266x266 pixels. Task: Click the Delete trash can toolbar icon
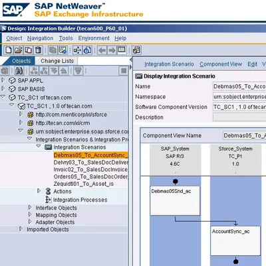(x=38, y=50)
